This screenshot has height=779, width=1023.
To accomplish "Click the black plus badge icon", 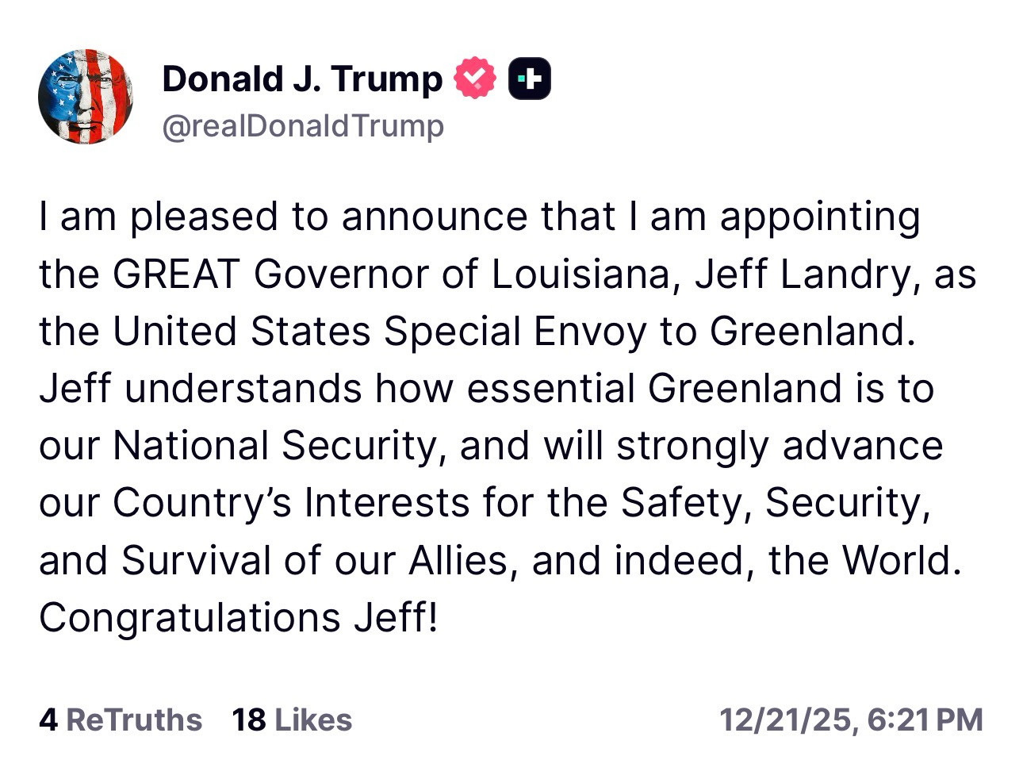I will (x=529, y=79).
